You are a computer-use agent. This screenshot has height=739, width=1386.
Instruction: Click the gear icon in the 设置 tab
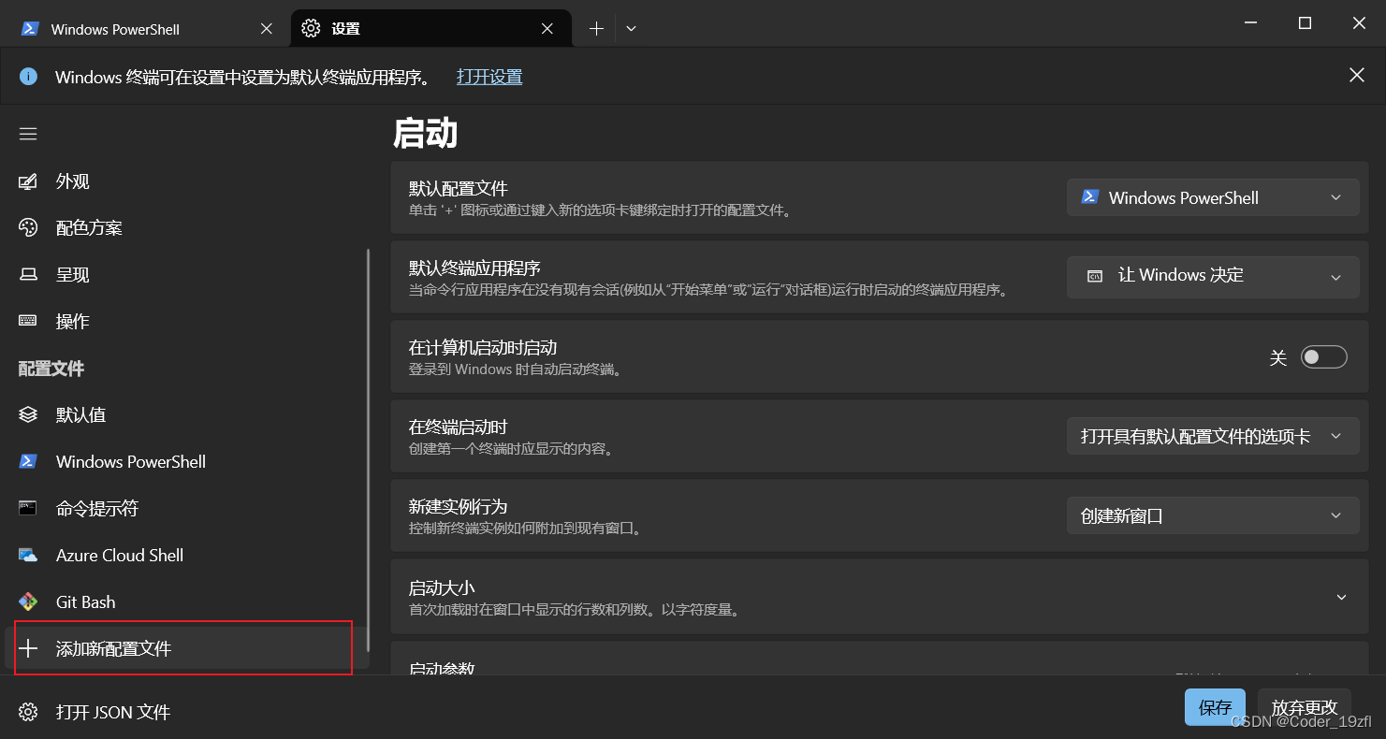311,29
